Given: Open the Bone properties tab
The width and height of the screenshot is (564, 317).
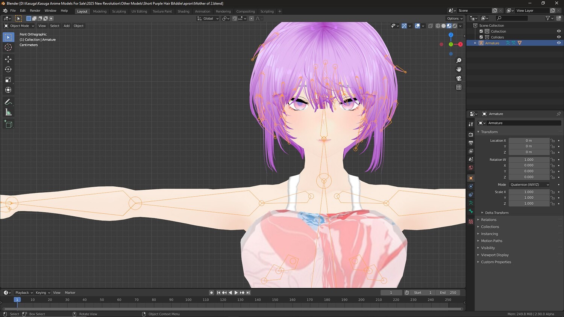Looking at the screenshot, I should [x=471, y=211].
